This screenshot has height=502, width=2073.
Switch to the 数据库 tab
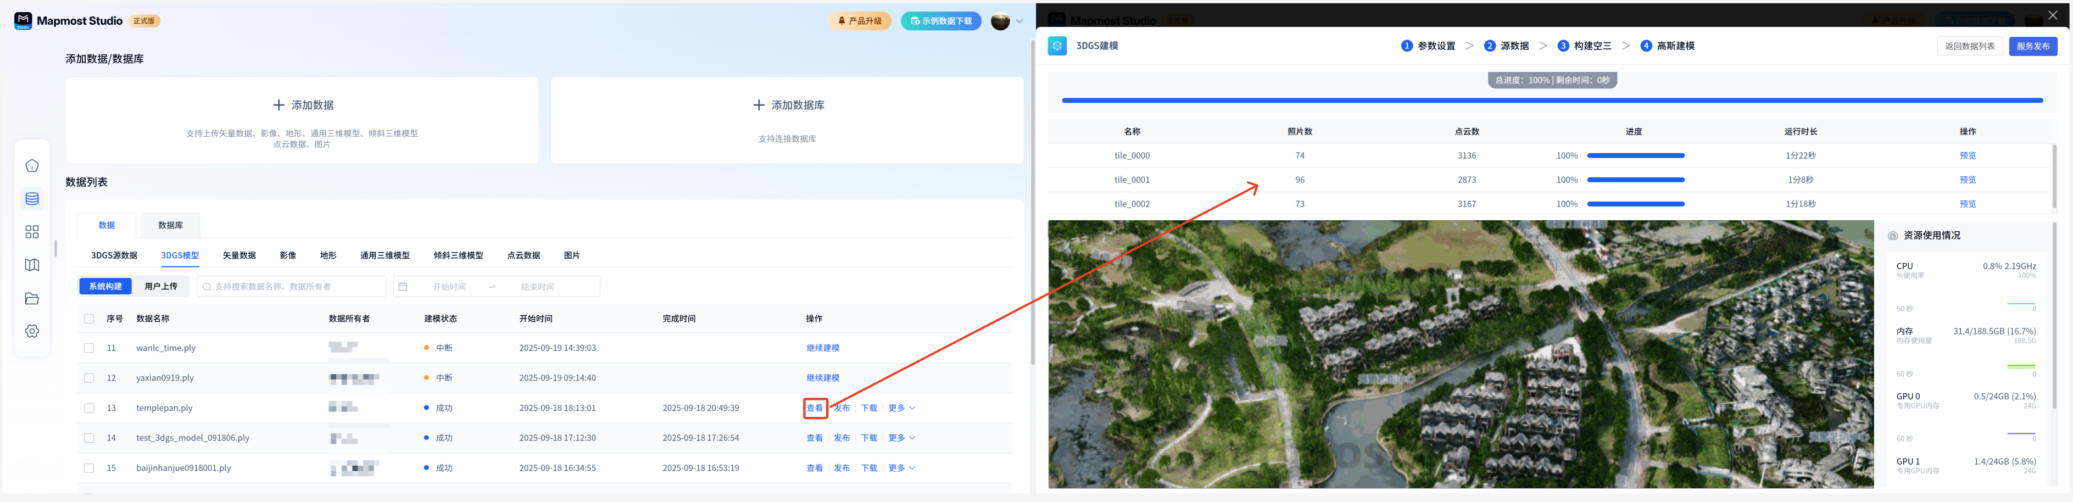pyautogui.click(x=170, y=225)
